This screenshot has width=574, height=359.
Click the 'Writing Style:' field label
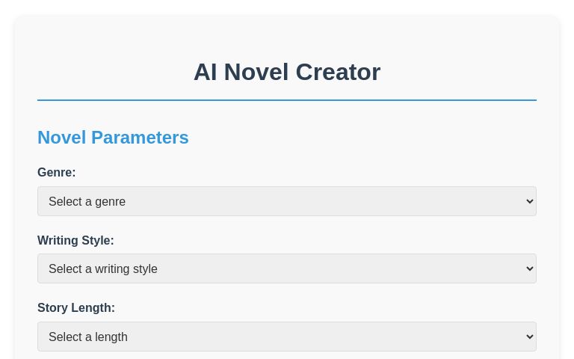point(75,241)
